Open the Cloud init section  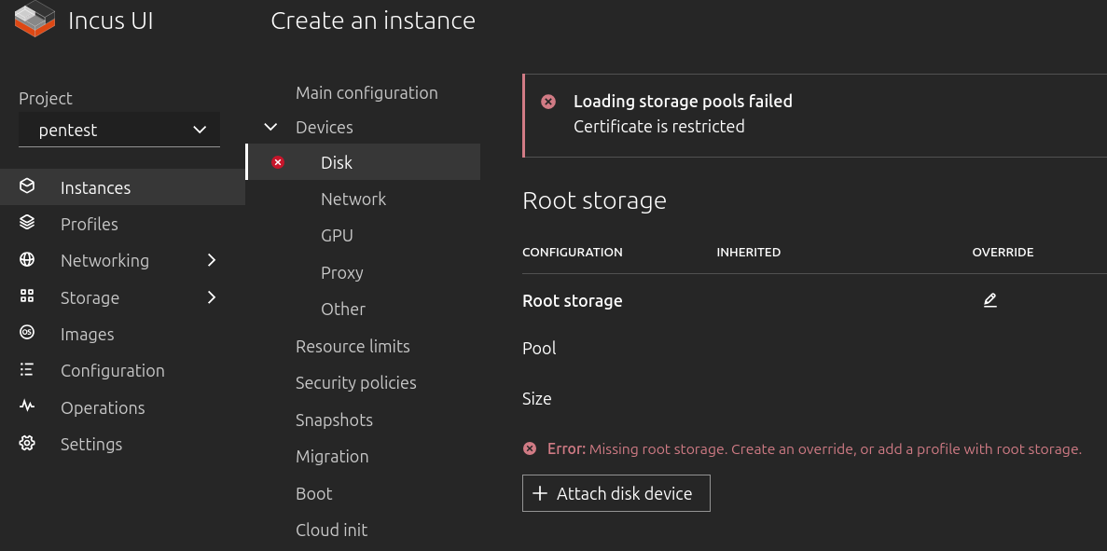[x=331, y=530]
